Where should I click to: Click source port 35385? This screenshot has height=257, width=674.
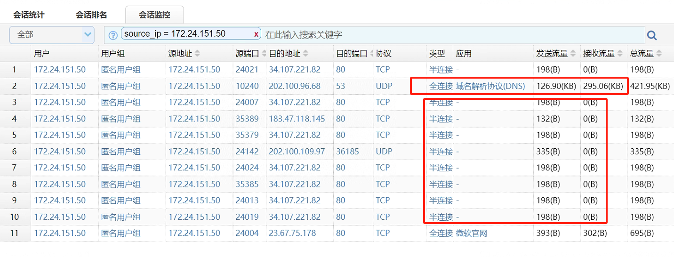247,184
